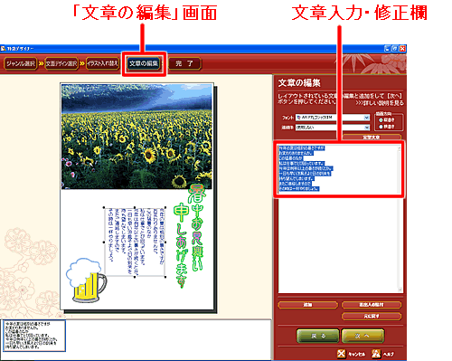Click the green 戻る (back) button
452x361 pixels.
pos(318,336)
